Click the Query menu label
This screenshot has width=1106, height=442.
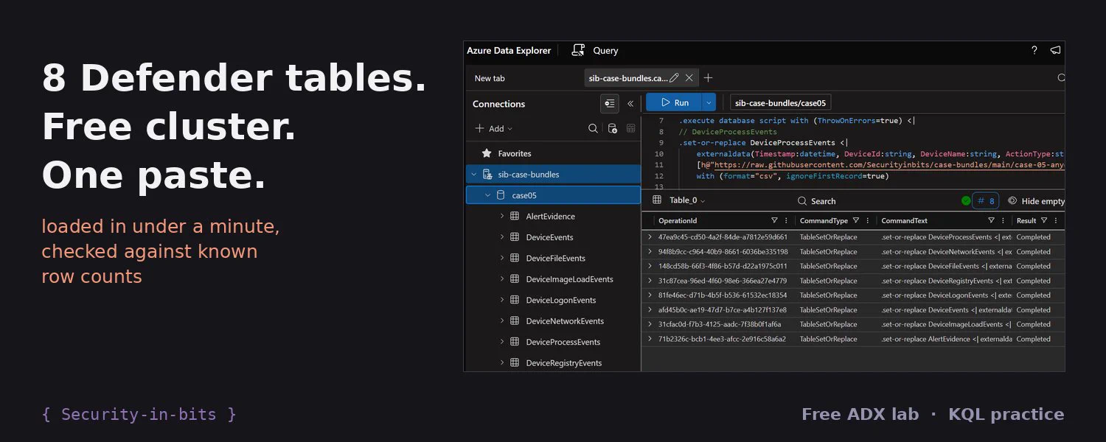tap(605, 51)
